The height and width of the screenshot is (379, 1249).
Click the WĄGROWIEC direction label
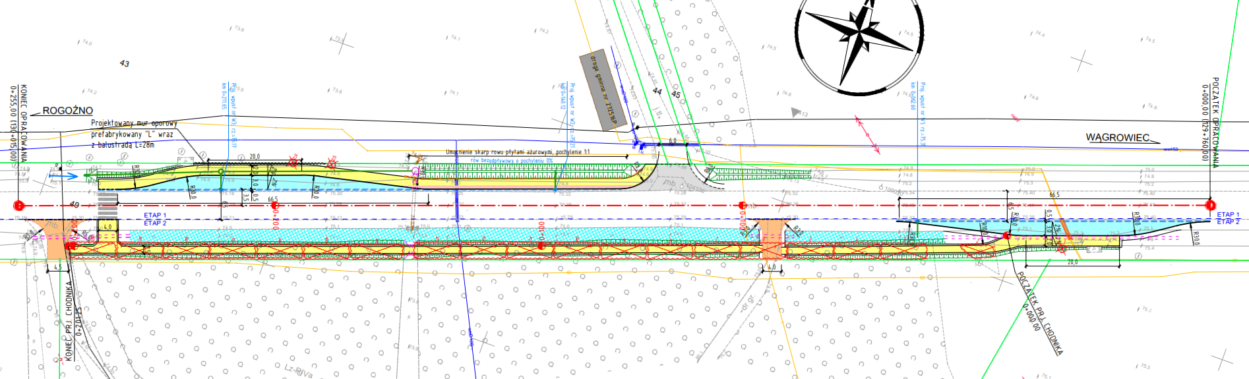pos(1117,138)
